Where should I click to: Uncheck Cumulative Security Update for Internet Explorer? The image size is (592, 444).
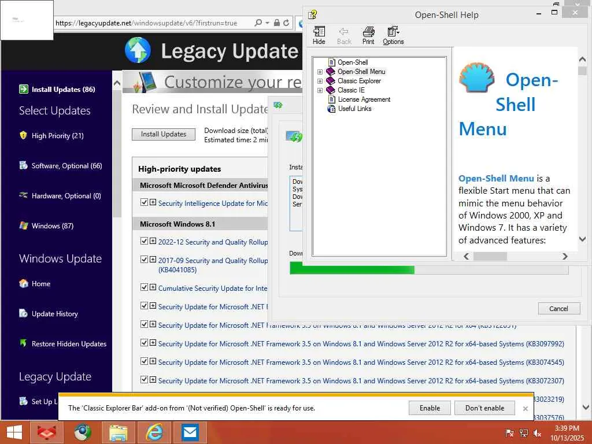coord(144,287)
